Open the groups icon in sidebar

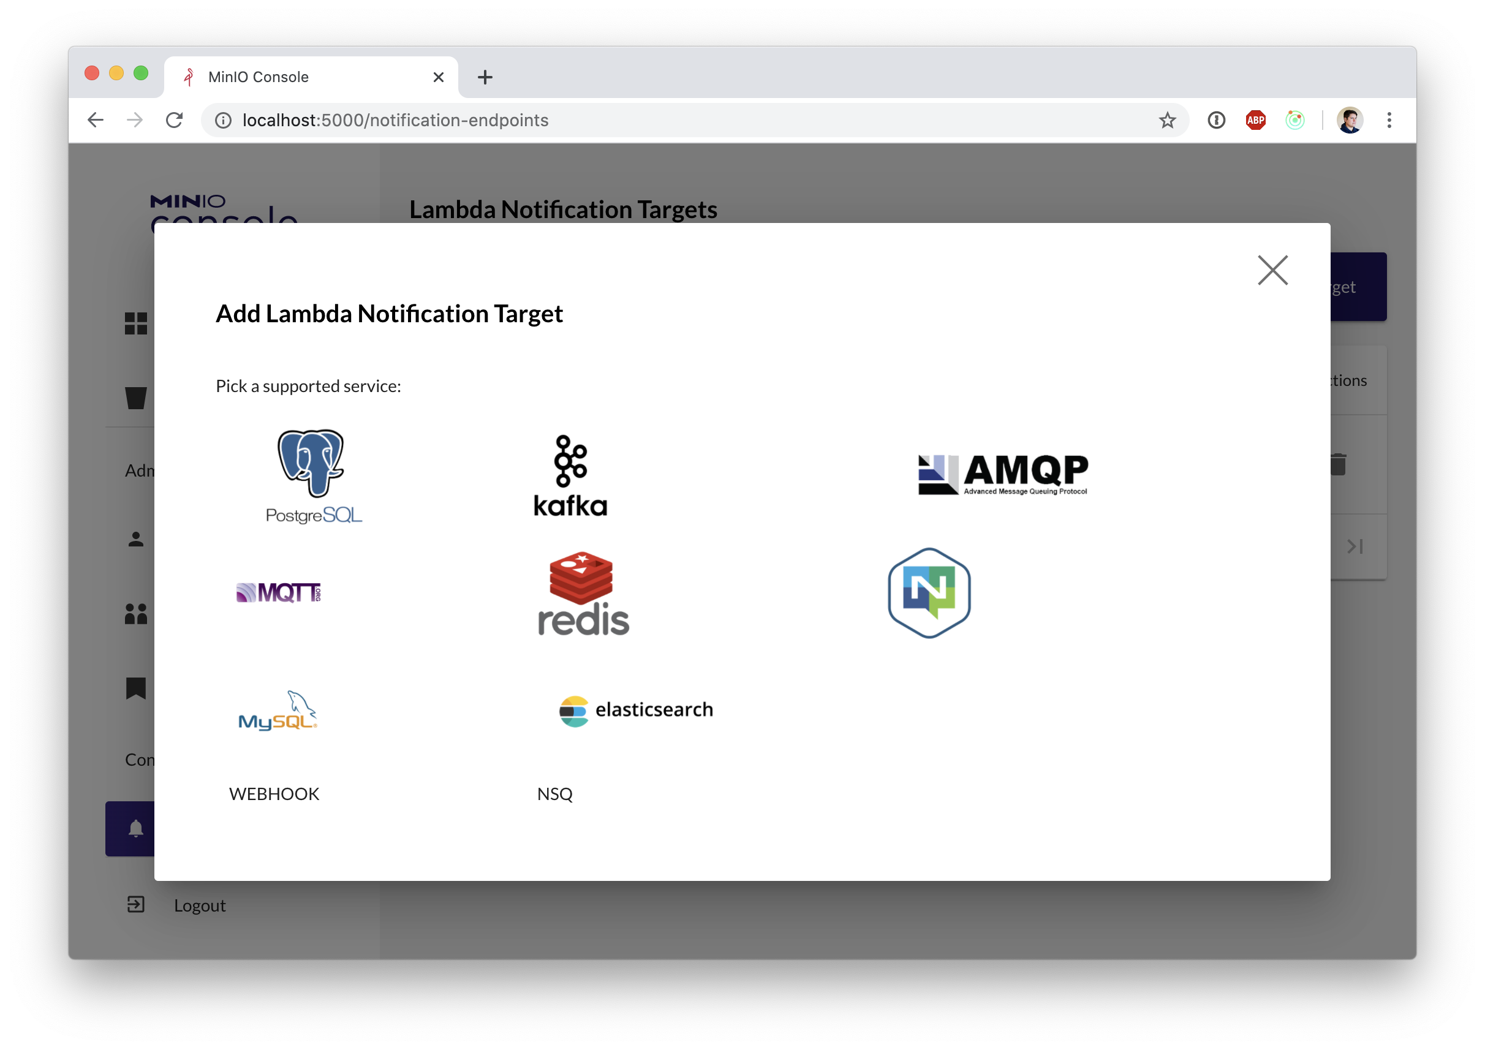point(136,613)
